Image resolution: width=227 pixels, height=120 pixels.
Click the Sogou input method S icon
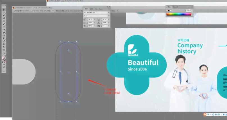click(x=205, y=114)
